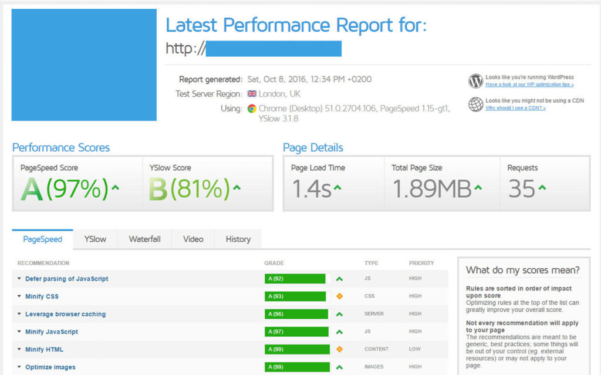Click the UK flag icon

point(252,94)
